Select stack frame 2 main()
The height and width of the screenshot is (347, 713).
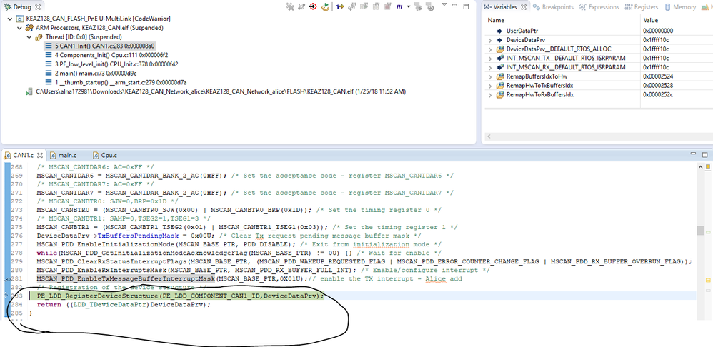91,73
